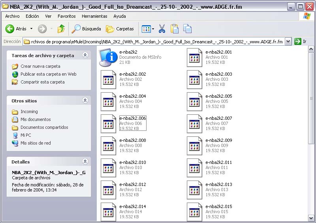The image size is (316, 223).
Task: Click the Copy documents icon
Action: [x=187, y=29]
